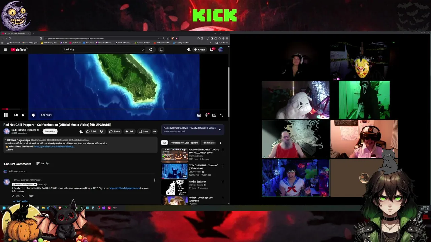This screenshot has width=431, height=242.
Task: Open Howl at the Moon video title
Action: (x=197, y=182)
